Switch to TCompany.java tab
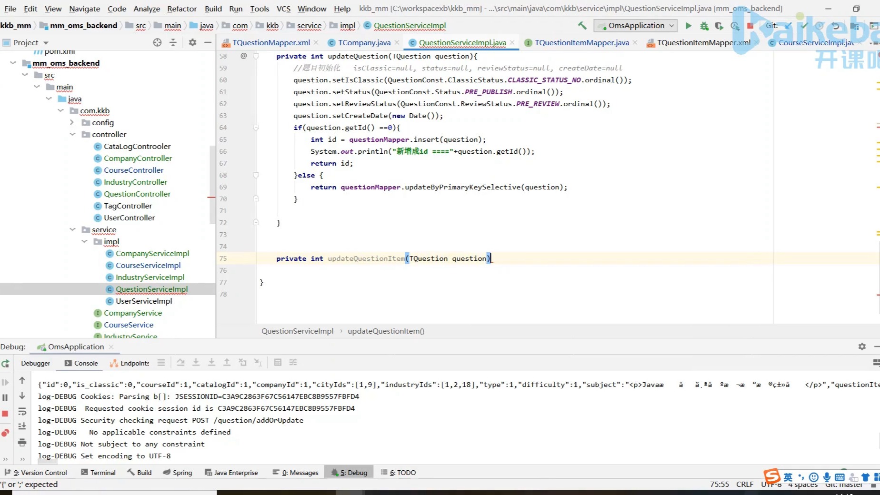 364,43
